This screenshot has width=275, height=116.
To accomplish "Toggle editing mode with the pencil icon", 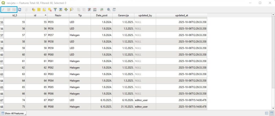I will [3, 10].
